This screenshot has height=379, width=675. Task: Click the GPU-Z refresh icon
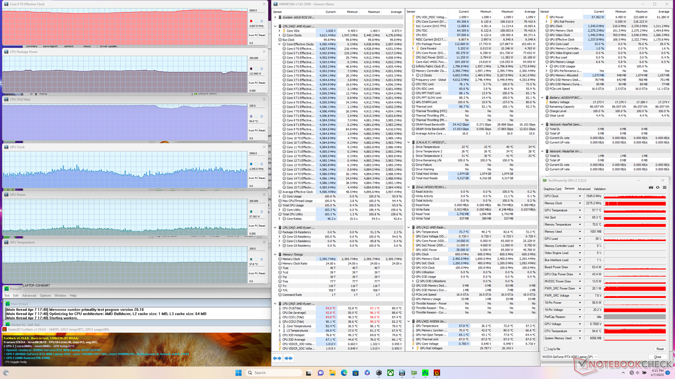point(657,188)
